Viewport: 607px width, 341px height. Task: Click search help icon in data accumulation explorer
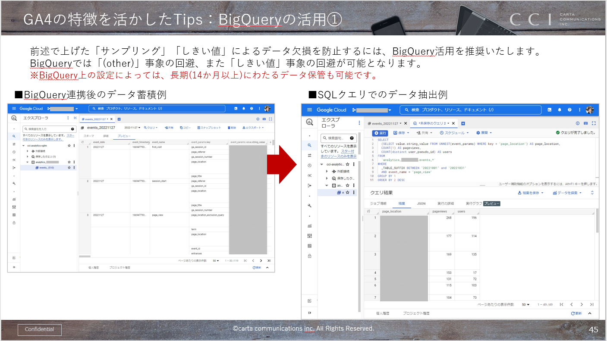pos(72,129)
